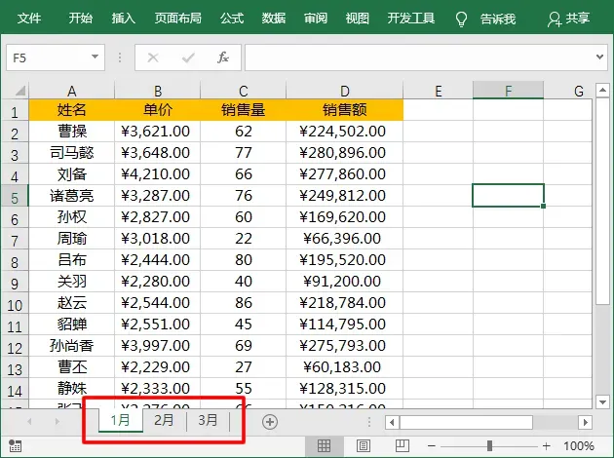
Task: Select the 1月 sheet tab
Action: click(x=120, y=420)
